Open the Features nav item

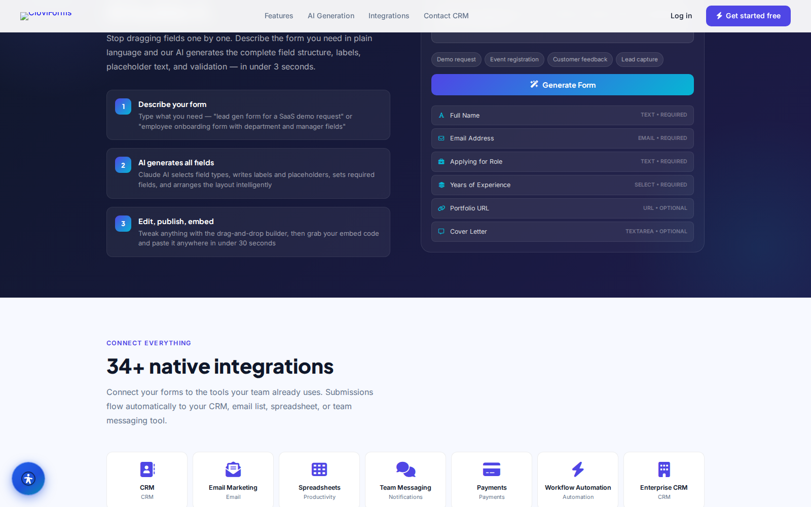pos(279,16)
